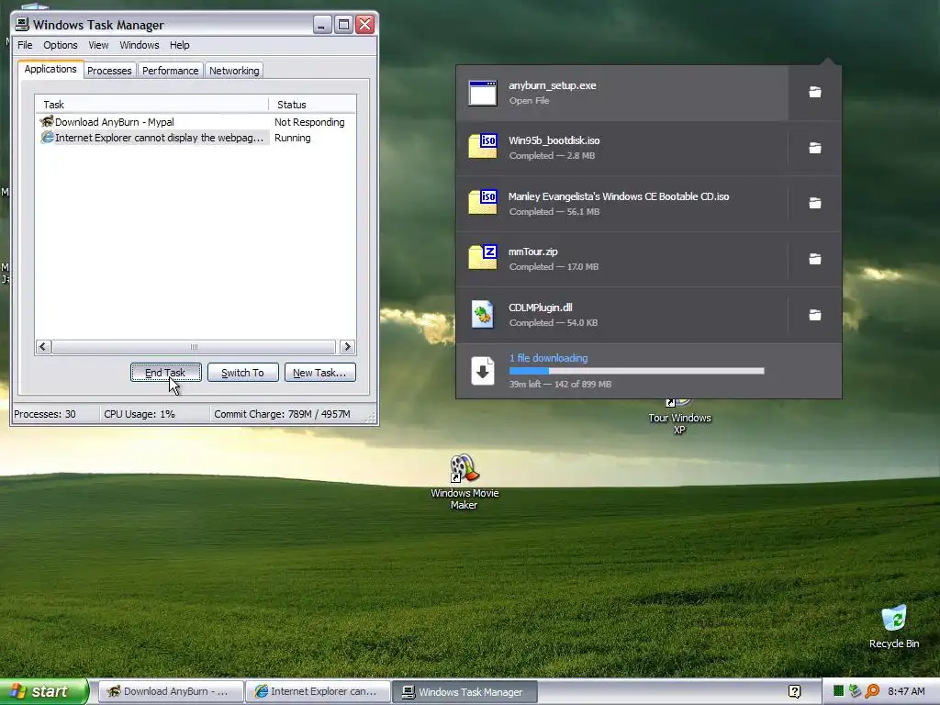
Task: Select the Applications tab
Action: pos(50,69)
